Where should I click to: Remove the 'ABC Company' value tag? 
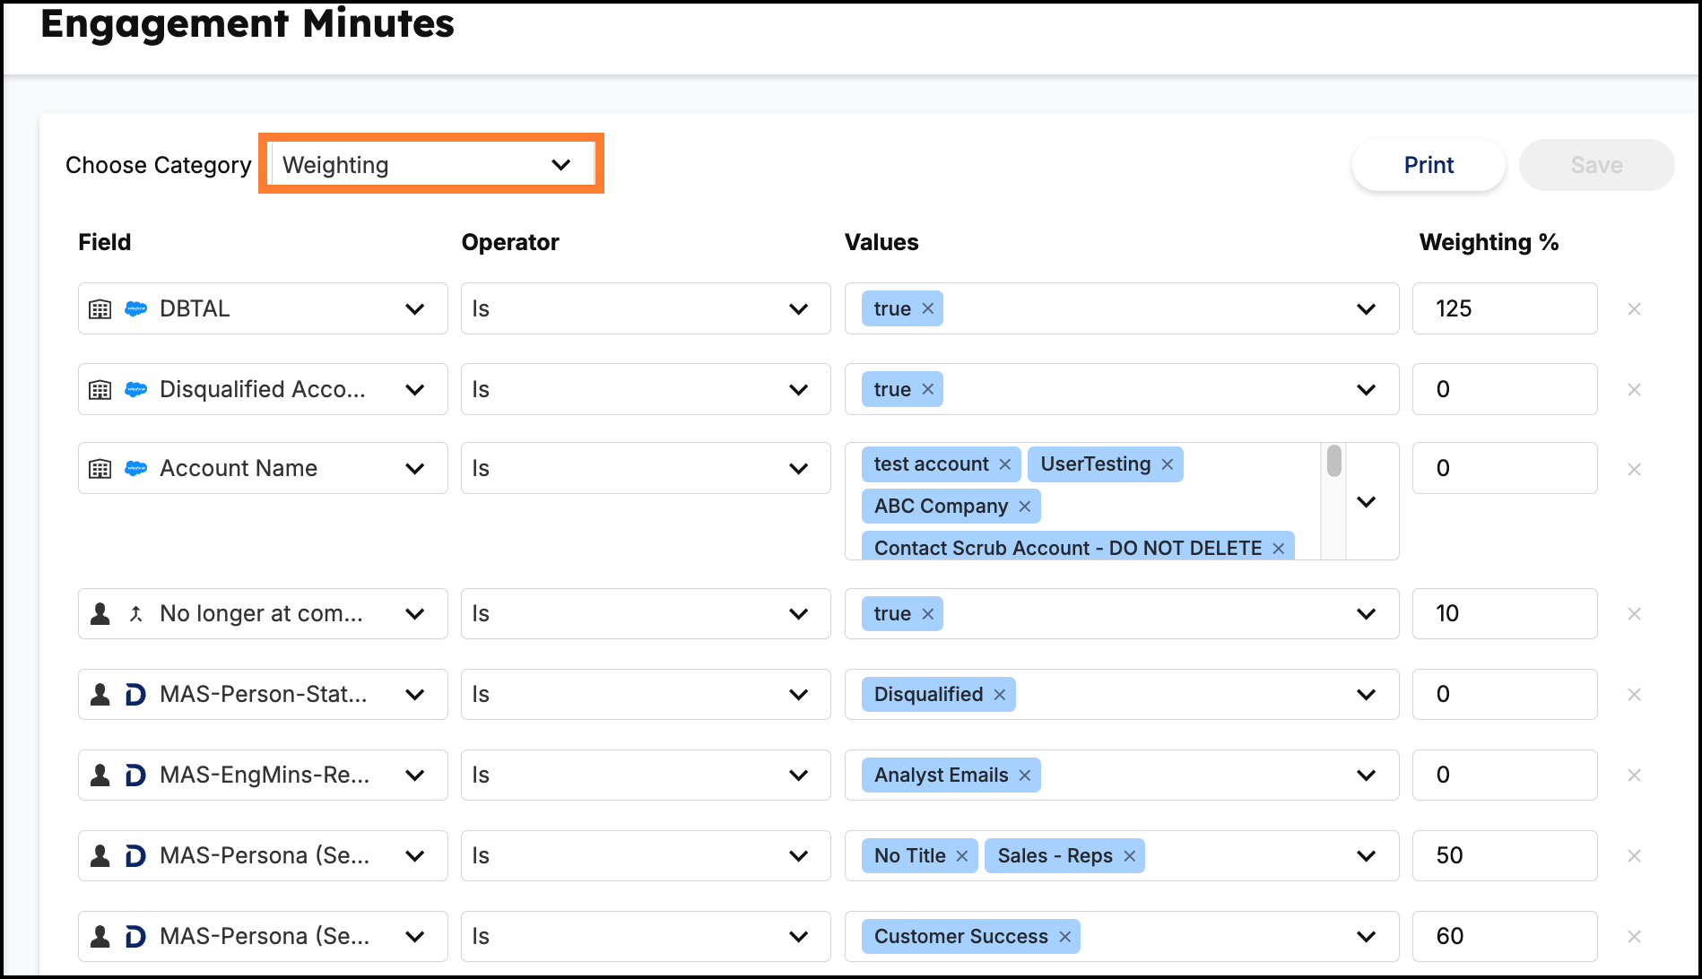[x=1025, y=506]
